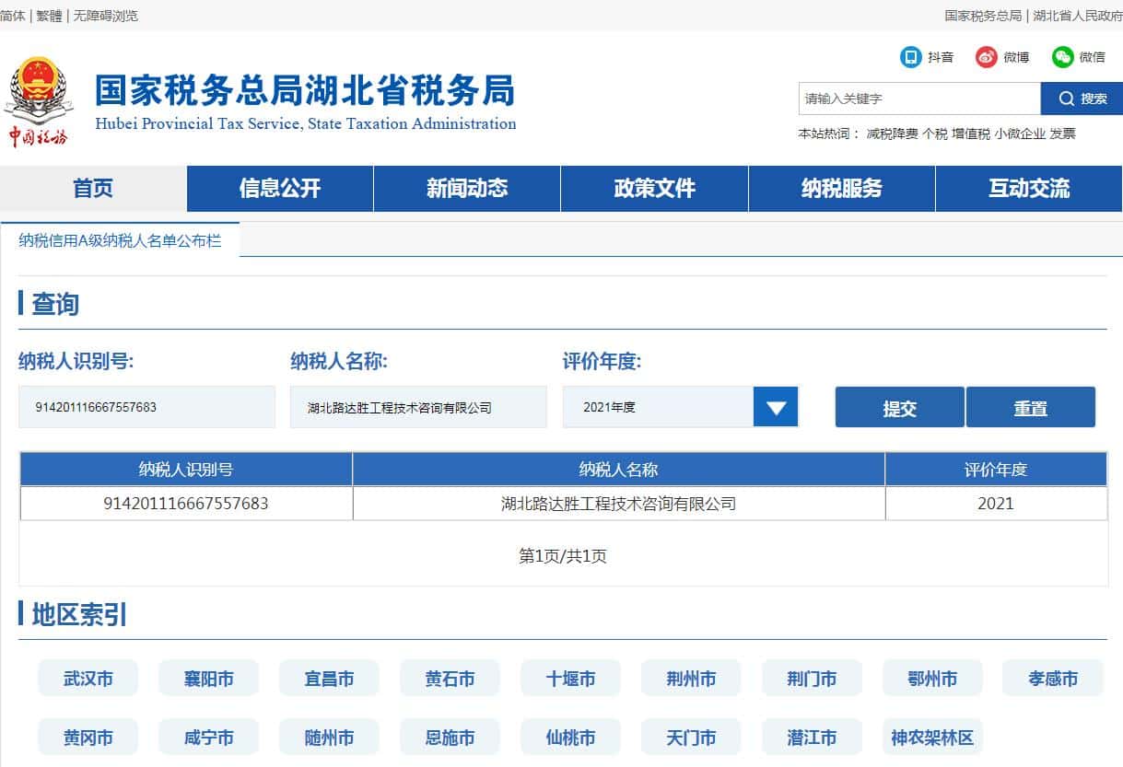Click the 纳税人识别号 input field
The width and height of the screenshot is (1123, 767).
pos(146,407)
